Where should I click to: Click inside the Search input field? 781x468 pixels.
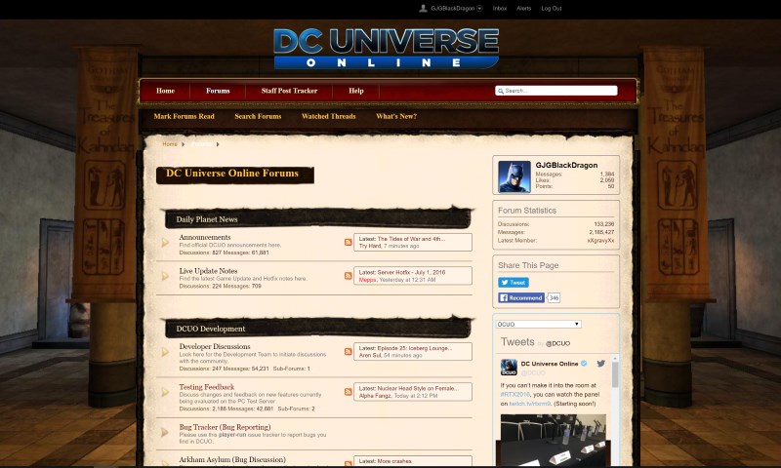point(555,91)
